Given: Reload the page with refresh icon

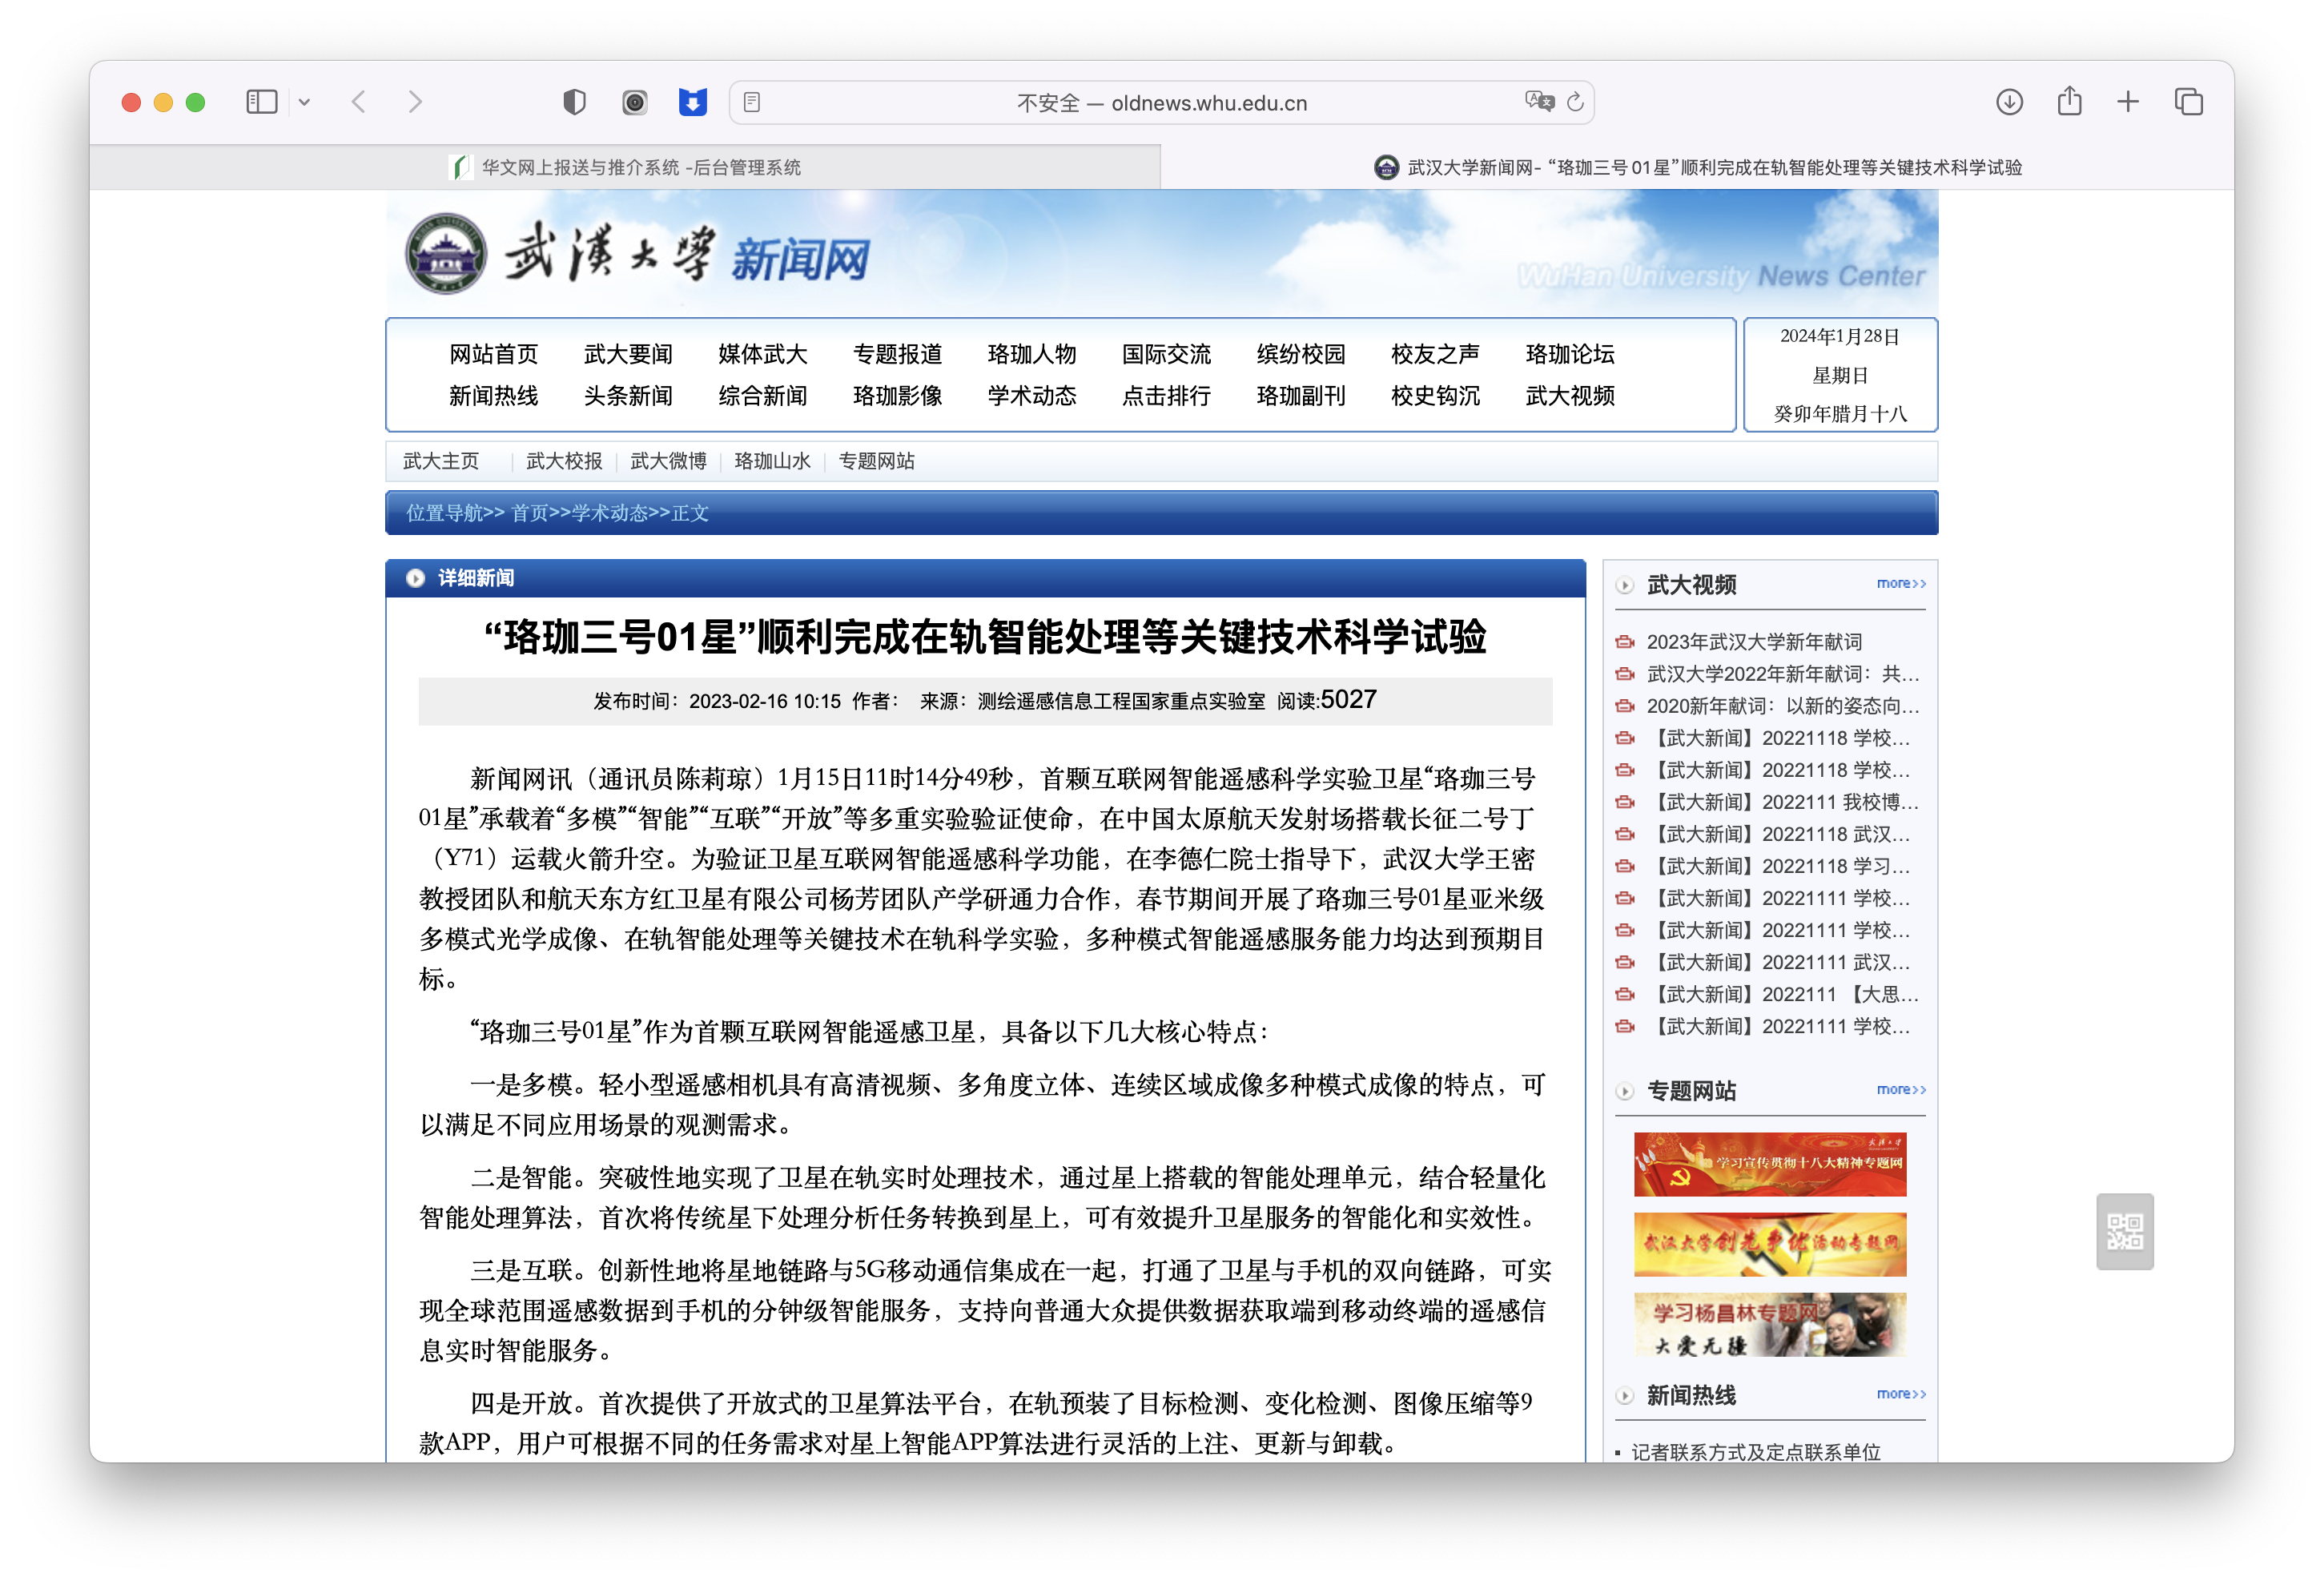Looking at the screenshot, I should pos(1576,102).
